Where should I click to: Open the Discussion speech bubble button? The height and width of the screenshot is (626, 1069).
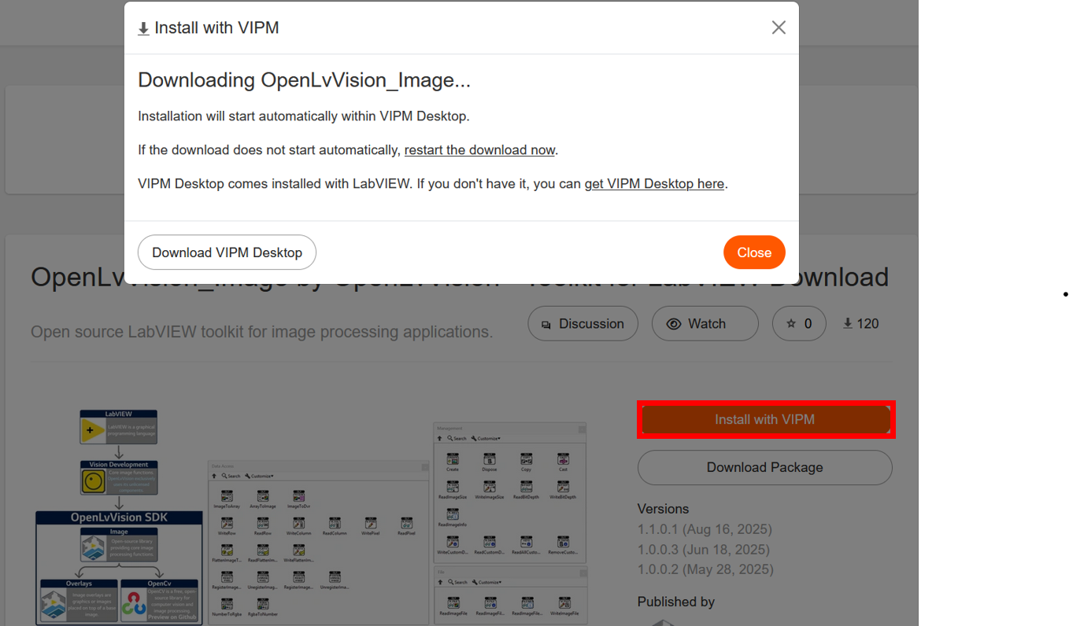tap(583, 323)
